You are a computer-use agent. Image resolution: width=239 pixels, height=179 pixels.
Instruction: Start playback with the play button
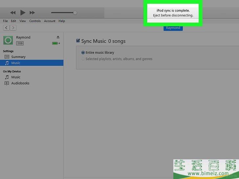[23, 13]
